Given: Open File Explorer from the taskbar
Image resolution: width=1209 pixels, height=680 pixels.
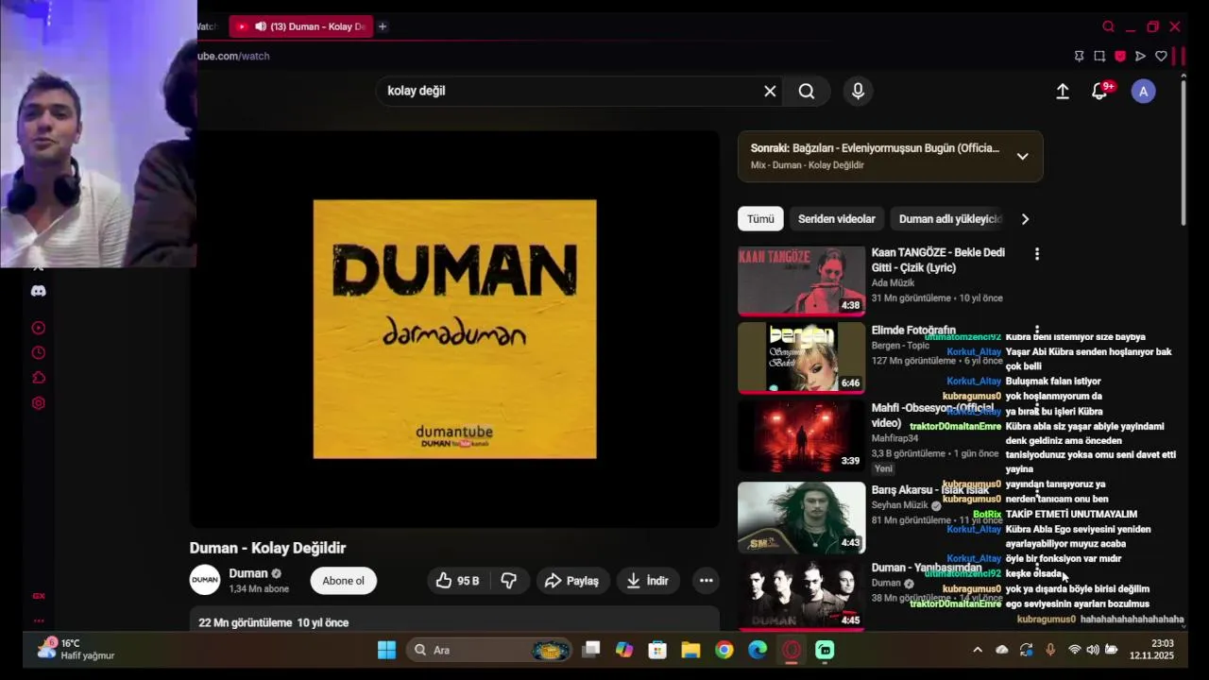Looking at the screenshot, I should [x=690, y=650].
